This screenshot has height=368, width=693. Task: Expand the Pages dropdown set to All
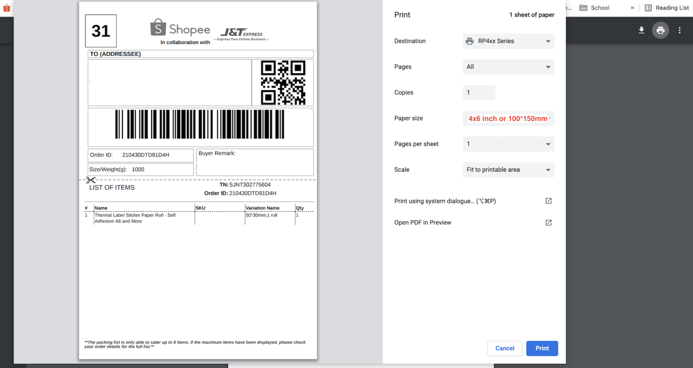tap(508, 67)
